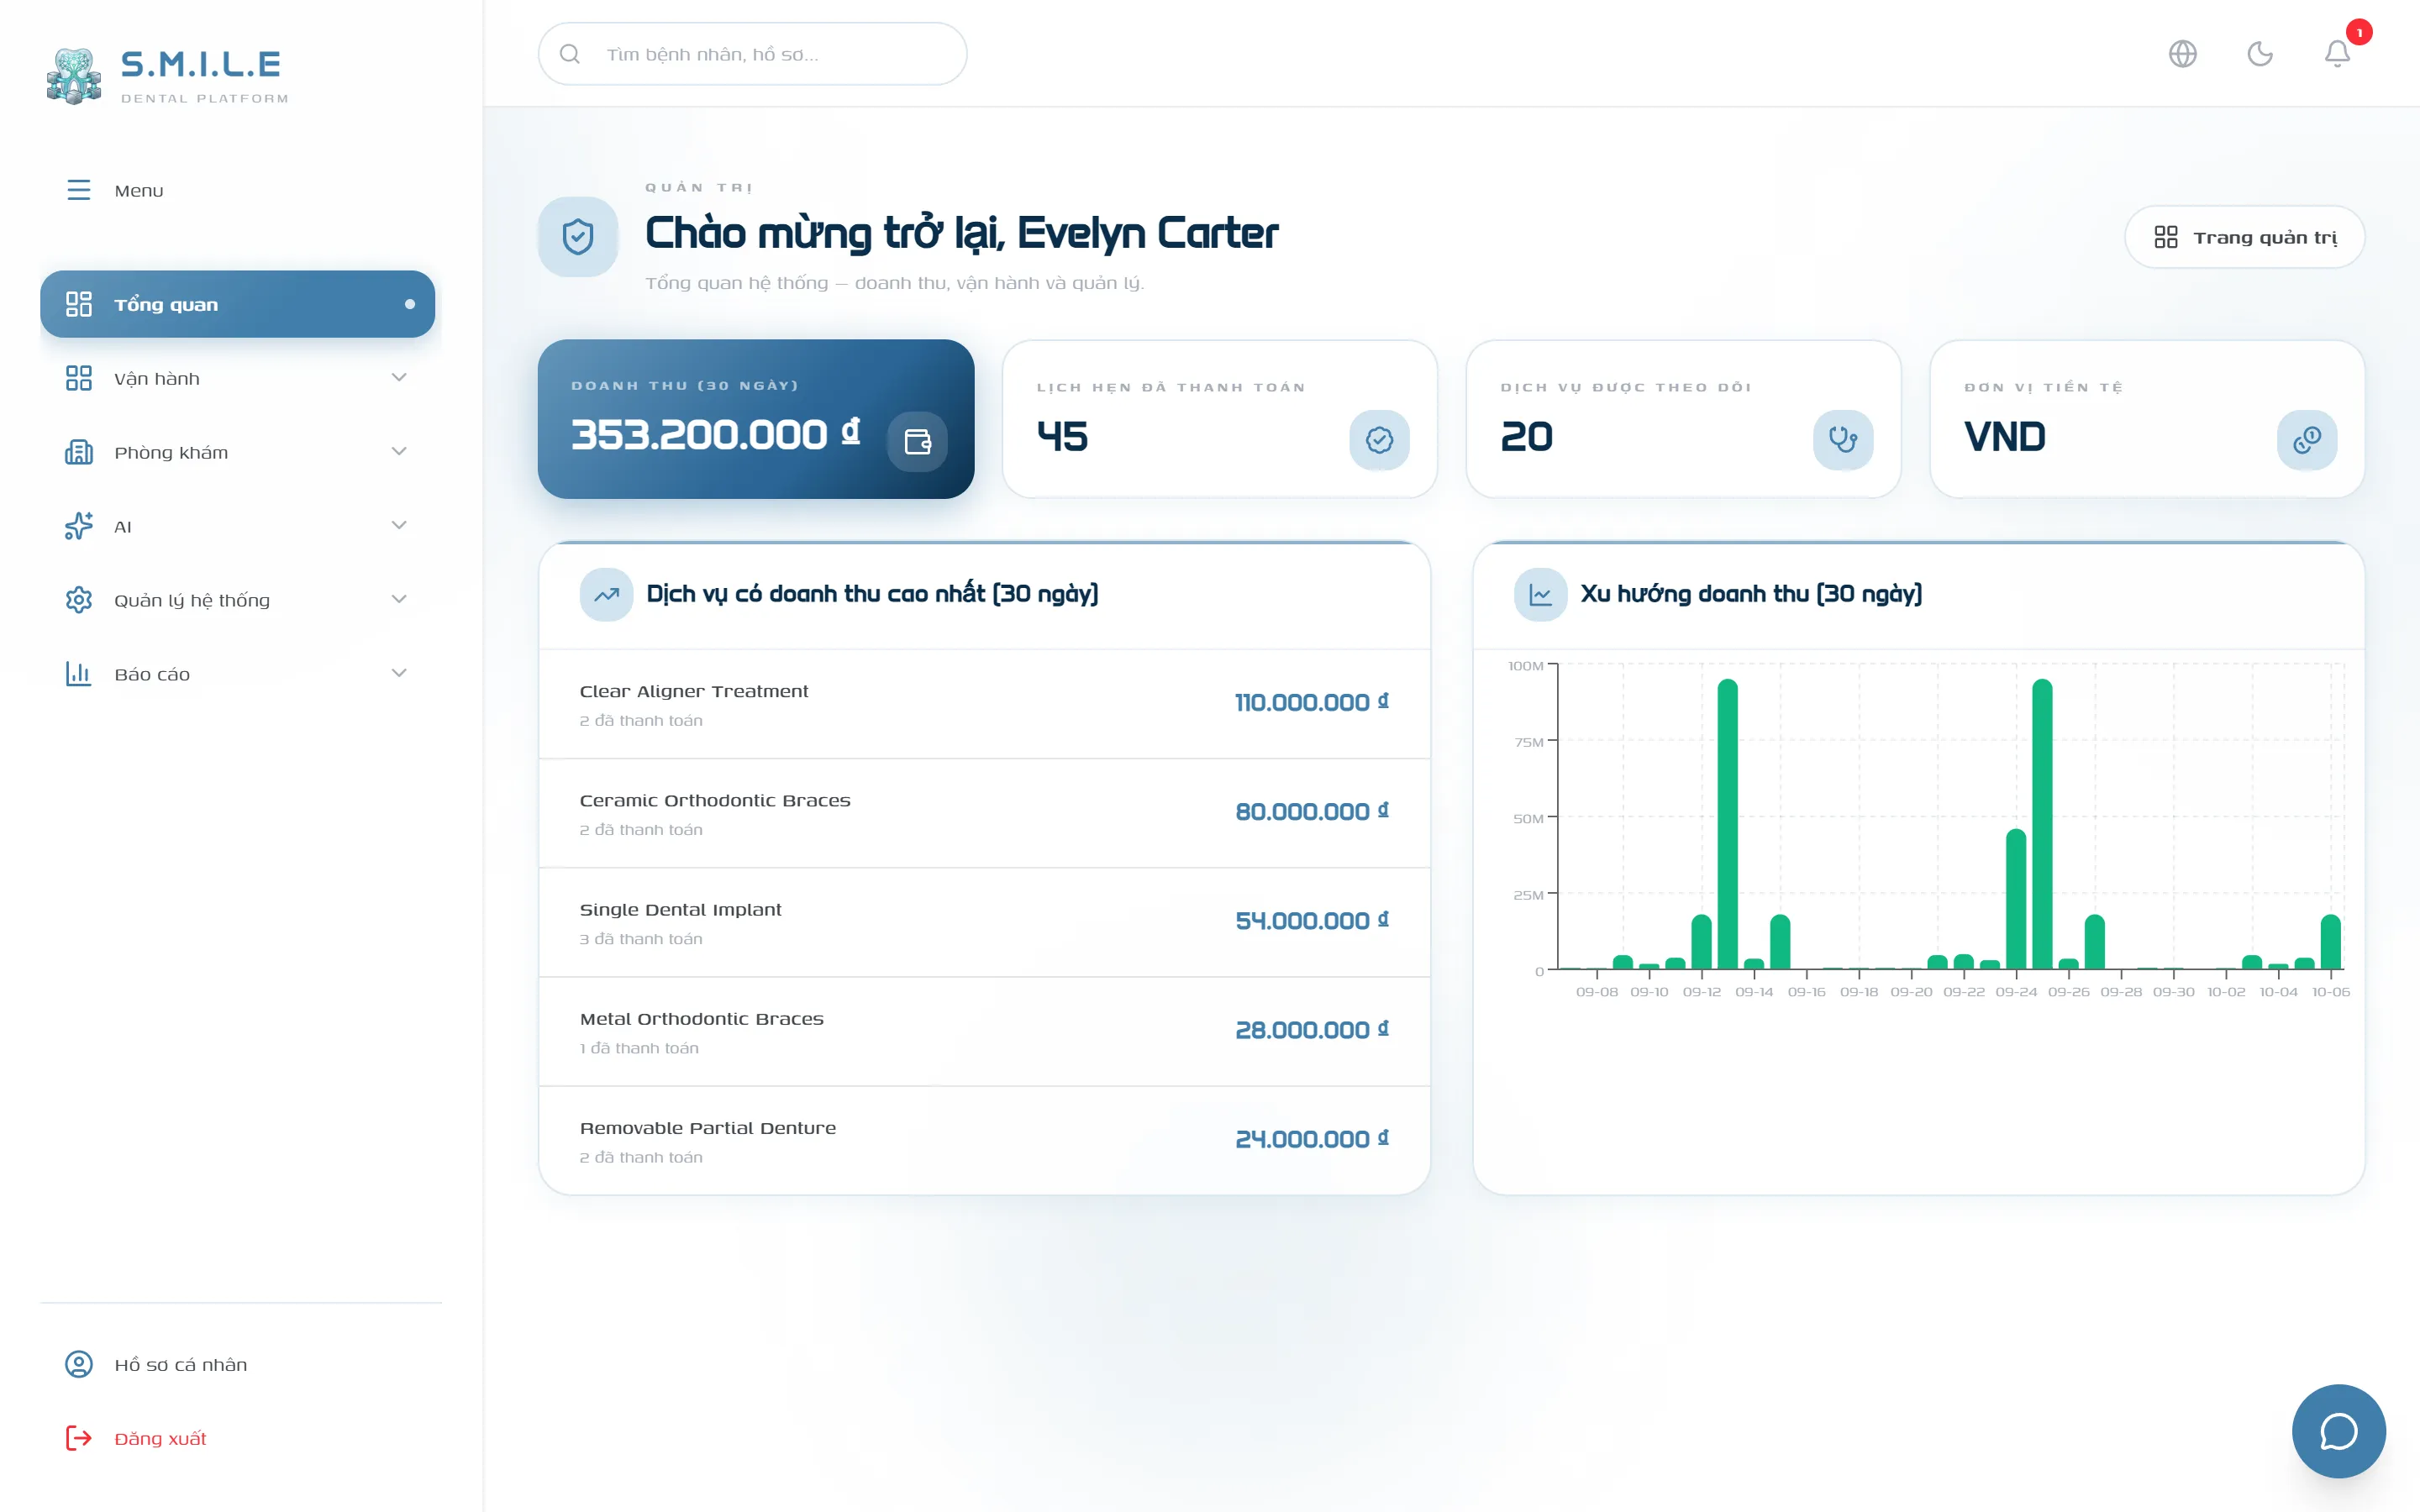
Task: Click the Quản lý hệ thống gear icon
Action: pyautogui.click(x=79, y=600)
